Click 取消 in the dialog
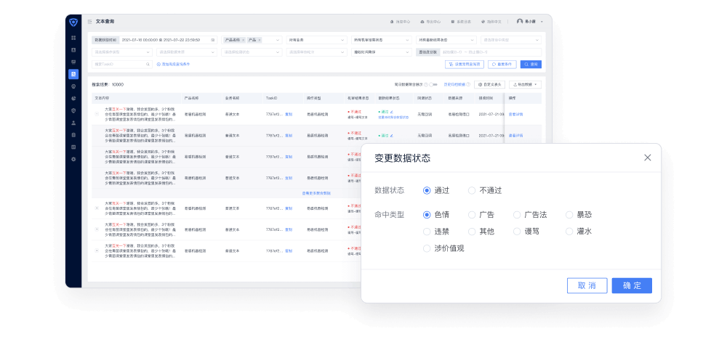727x339 pixels. [587, 286]
